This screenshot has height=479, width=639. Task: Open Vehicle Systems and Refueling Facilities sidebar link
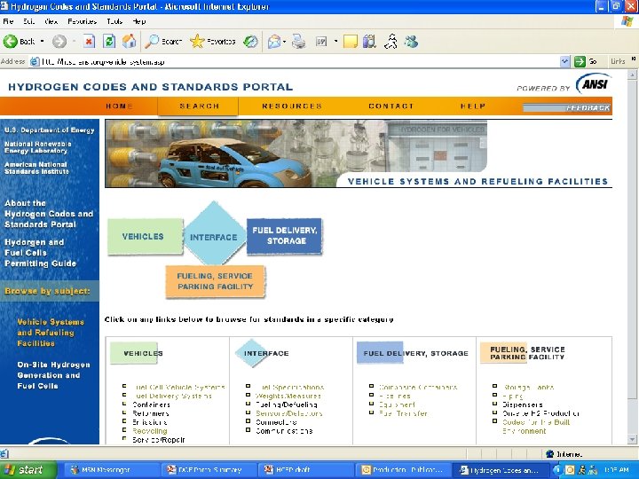pos(51,333)
